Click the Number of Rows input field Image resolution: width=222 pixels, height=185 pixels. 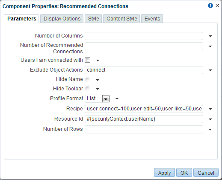pyautogui.click(x=144, y=129)
